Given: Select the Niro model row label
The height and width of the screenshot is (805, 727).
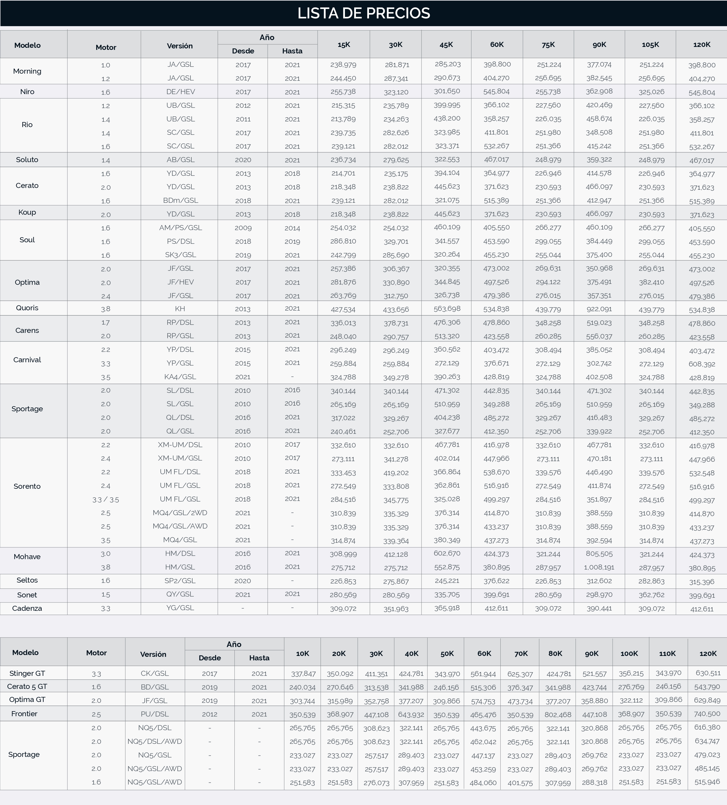Looking at the screenshot, I should [27, 91].
